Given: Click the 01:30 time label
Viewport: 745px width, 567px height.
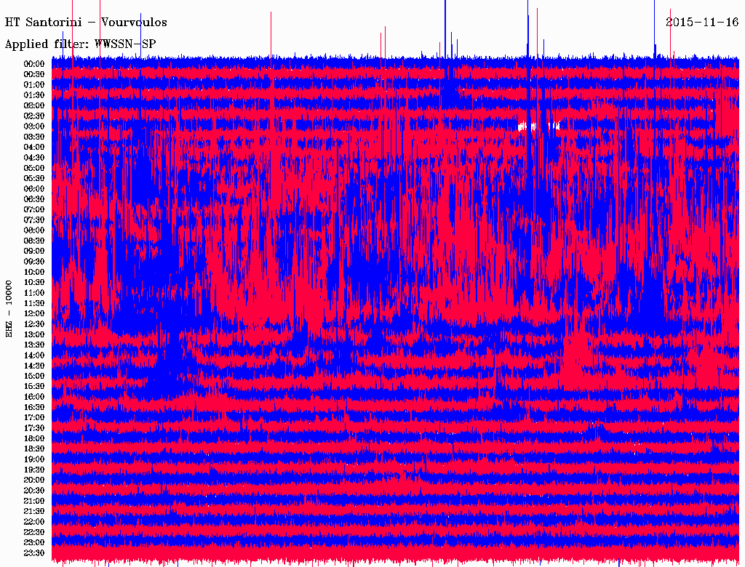Looking at the screenshot, I should click(x=34, y=95).
